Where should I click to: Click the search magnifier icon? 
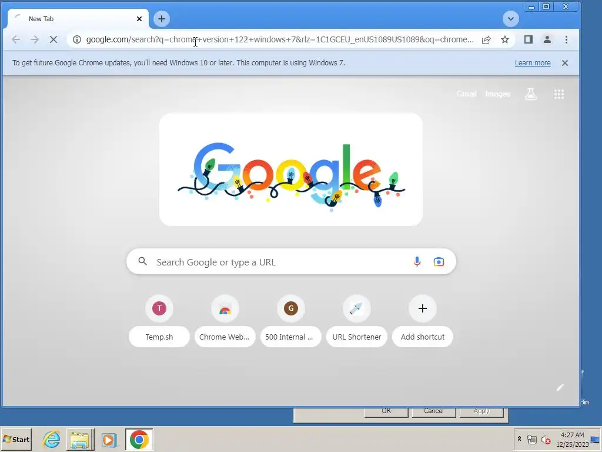click(x=142, y=262)
